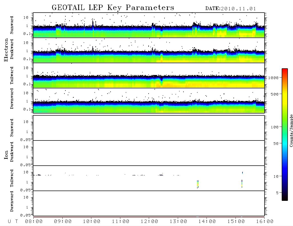293x226 pixels.
Task: Select the Ion 'Sunward' panel label
Action: [x=12, y=128]
